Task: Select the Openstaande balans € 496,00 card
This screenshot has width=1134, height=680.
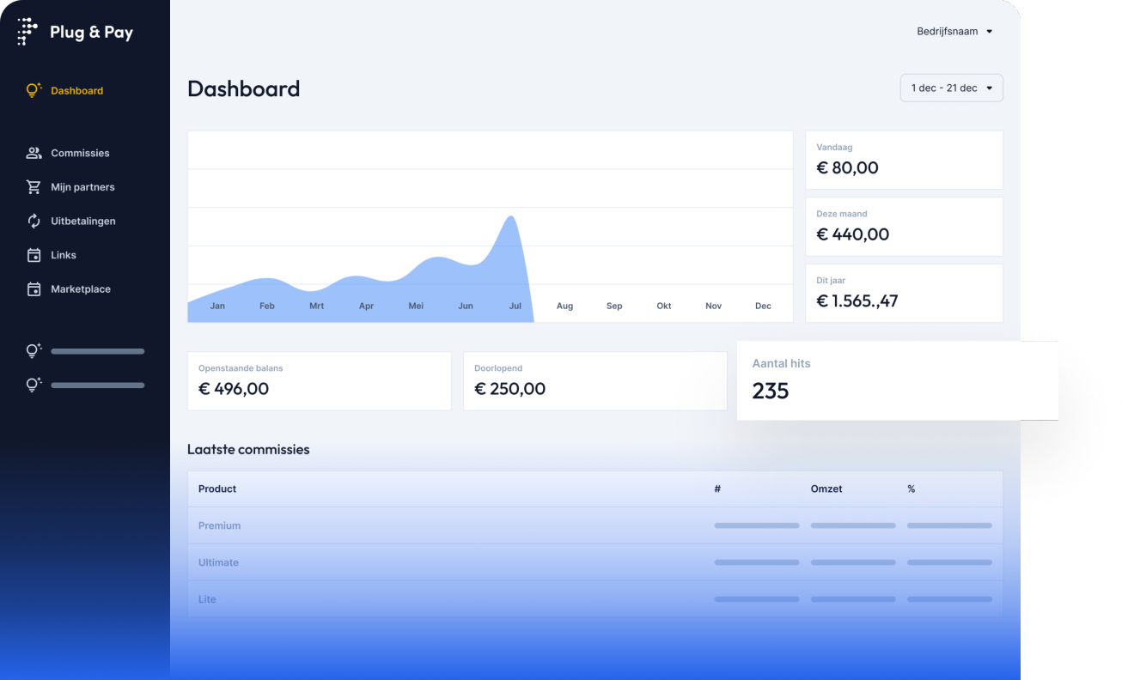Action: (x=319, y=380)
